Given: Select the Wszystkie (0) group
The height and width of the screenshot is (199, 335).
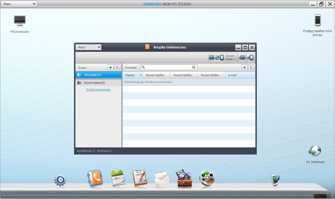Looking at the screenshot, I should (x=98, y=75).
